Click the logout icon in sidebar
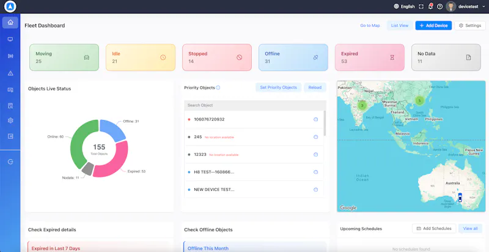The width and height of the screenshot is (489, 252). point(10,161)
